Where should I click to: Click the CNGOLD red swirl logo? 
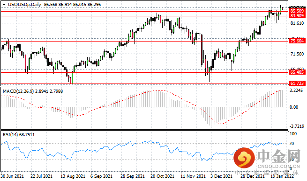coord(244,158)
